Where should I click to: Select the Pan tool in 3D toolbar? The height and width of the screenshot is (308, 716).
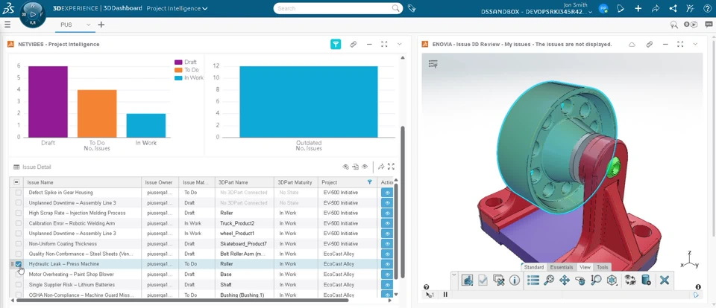[x=565, y=280]
